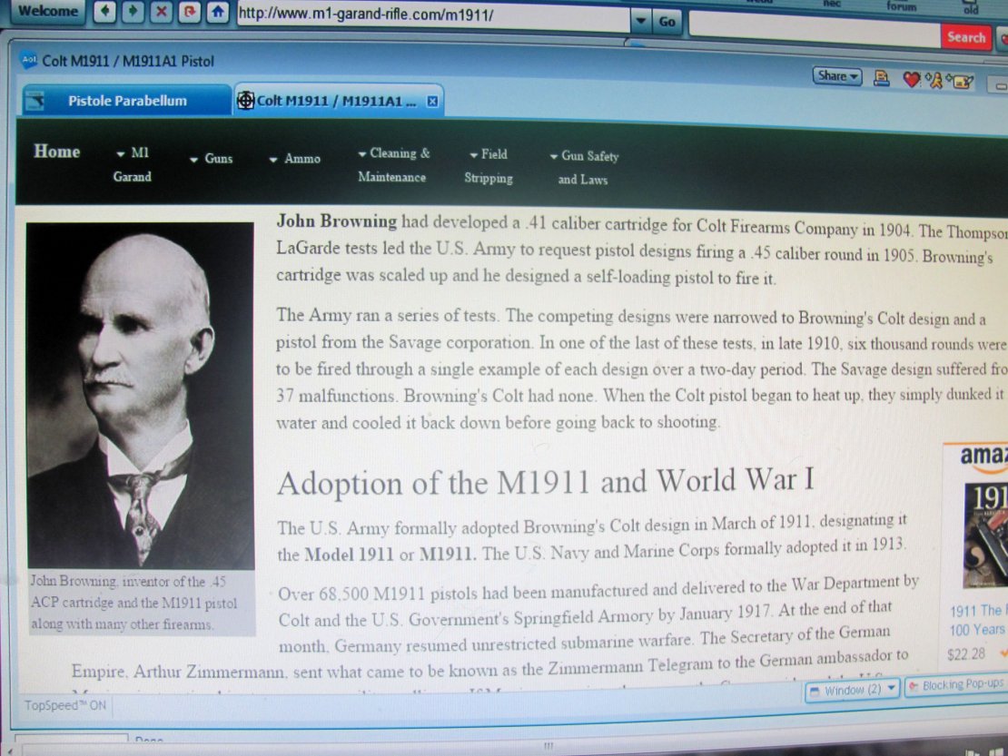The height and width of the screenshot is (756, 1008).
Task: Click the red Search button
Action: click(x=965, y=37)
